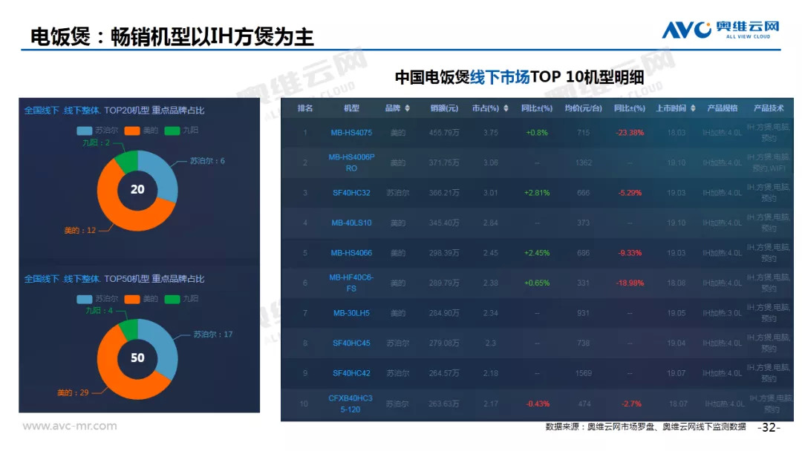Click the 50 center of the TOP50 donut
The image size is (802, 451).
point(137,358)
